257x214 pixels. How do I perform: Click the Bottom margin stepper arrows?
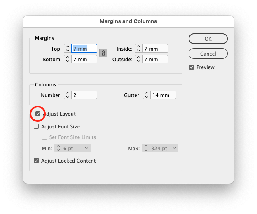68,59
